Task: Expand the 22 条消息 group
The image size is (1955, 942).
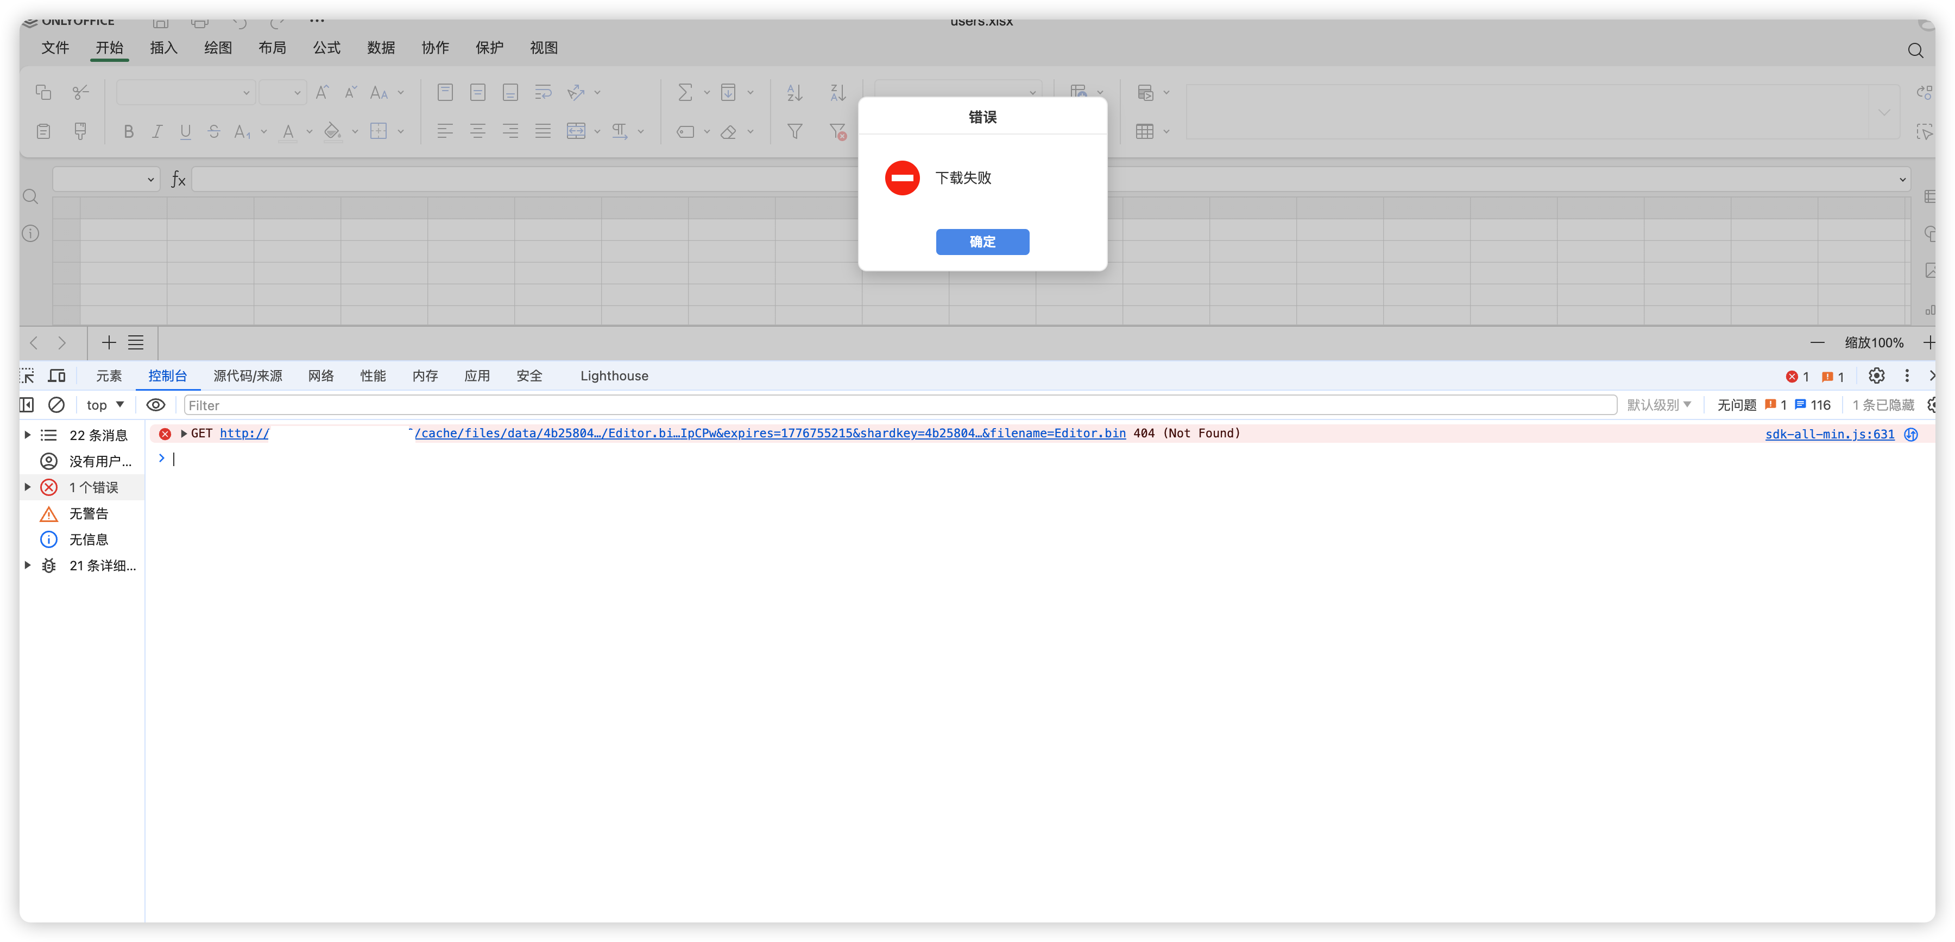Action: [x=28, y=435]
